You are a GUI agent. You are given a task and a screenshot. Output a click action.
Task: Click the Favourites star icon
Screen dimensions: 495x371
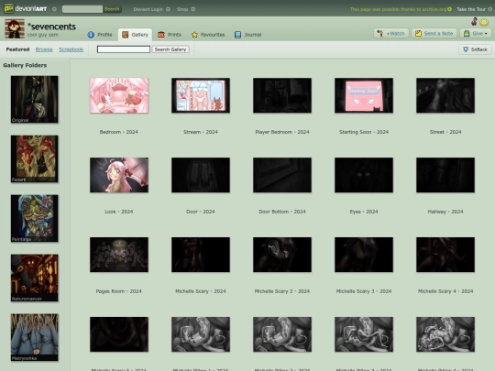tap(194, 35)
